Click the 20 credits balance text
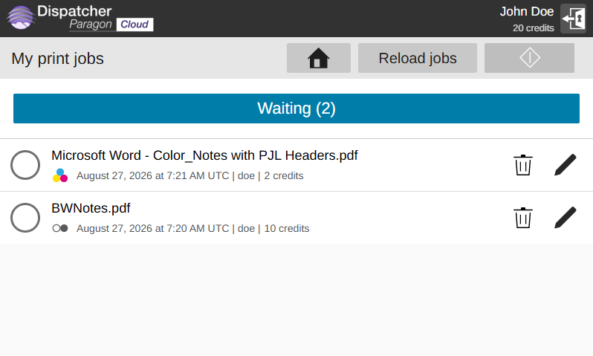 coord(534,28)
